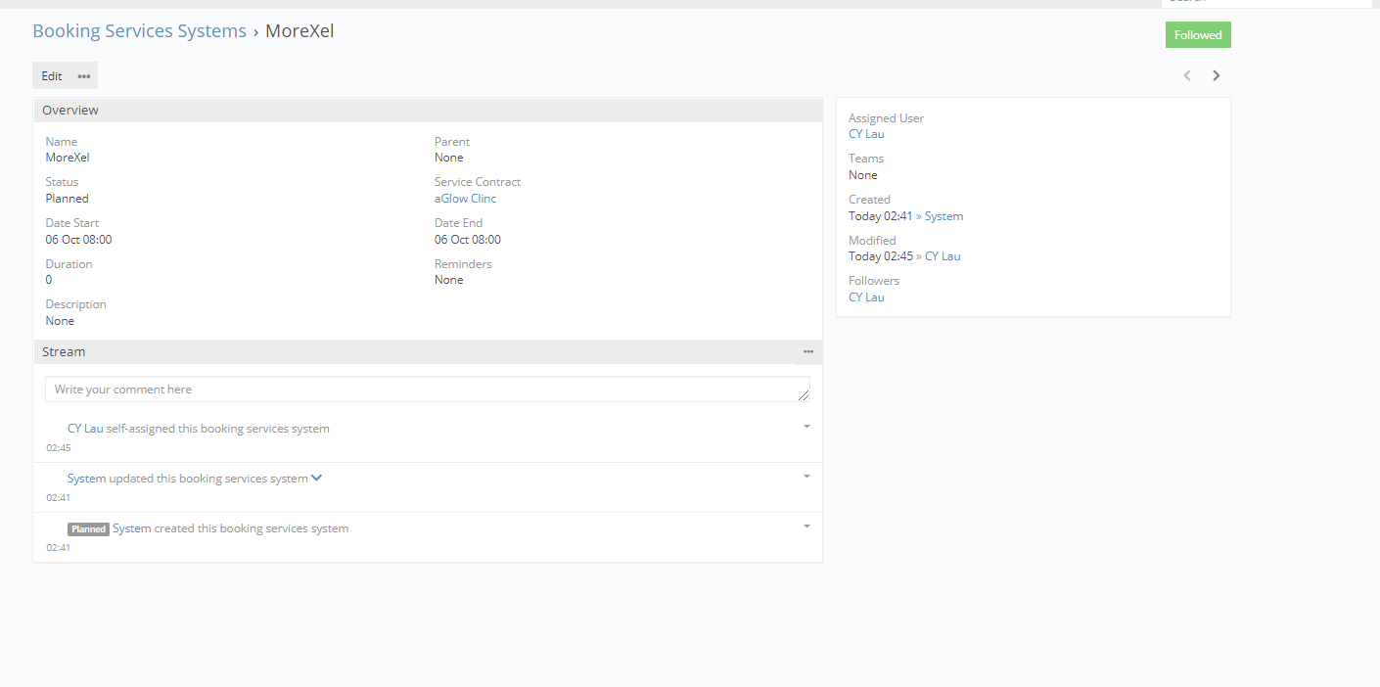Click System in the created stream entry
1380x687 pixels.
pos(132,528)
